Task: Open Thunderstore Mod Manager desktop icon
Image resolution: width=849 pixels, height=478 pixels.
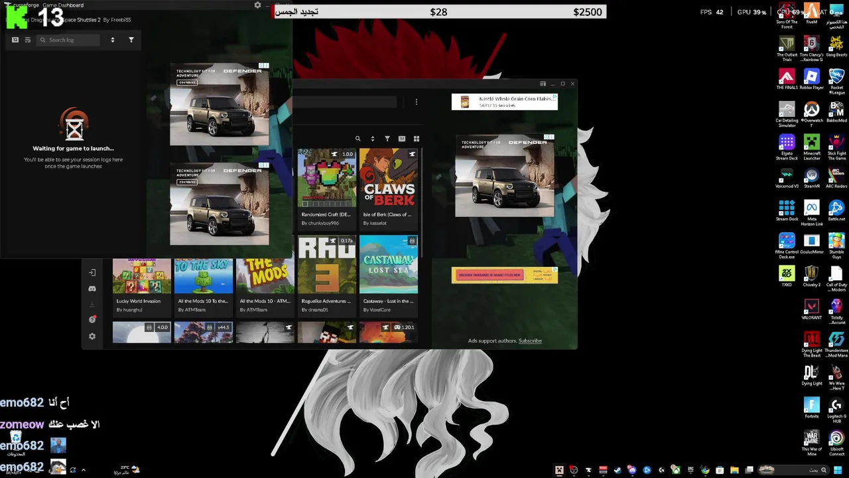Action: (836, 345)
